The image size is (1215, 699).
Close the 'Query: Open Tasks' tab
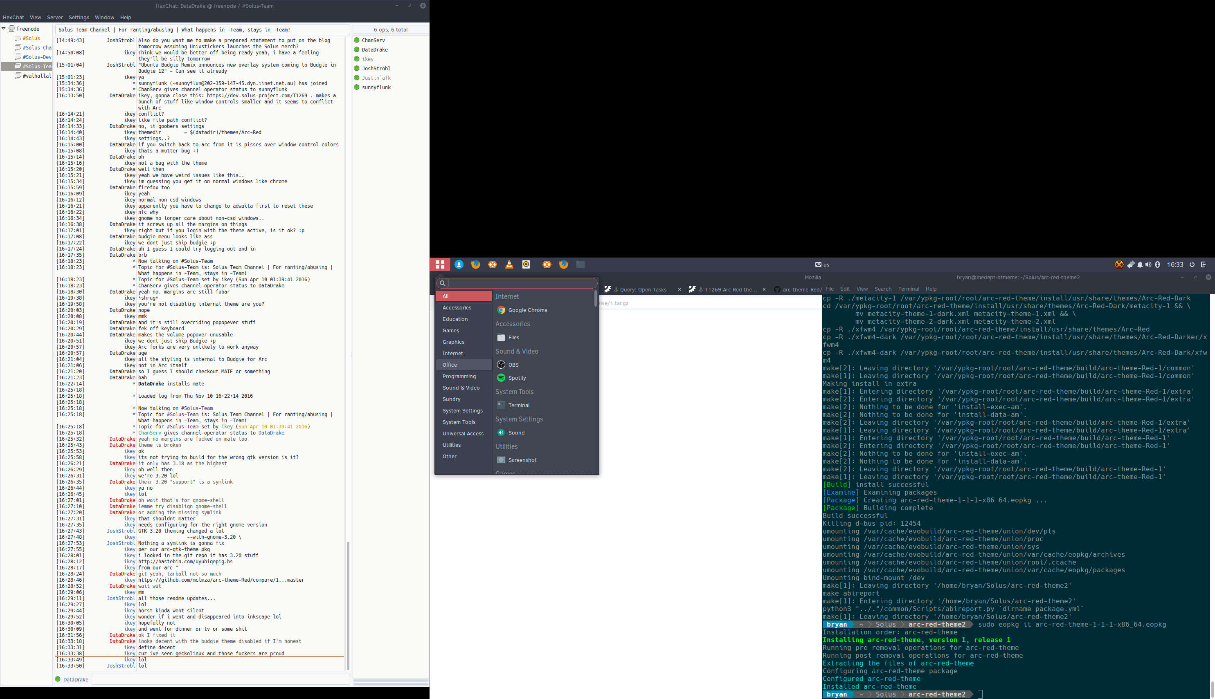tap(679, 289)
